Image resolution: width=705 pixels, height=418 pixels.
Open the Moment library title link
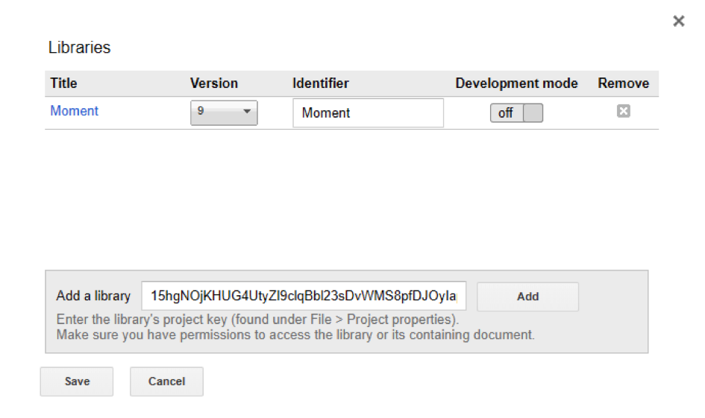[x=74, y=110]
